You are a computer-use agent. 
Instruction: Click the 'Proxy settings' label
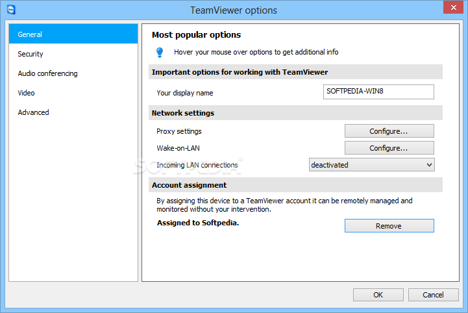[x=179, y=131]
